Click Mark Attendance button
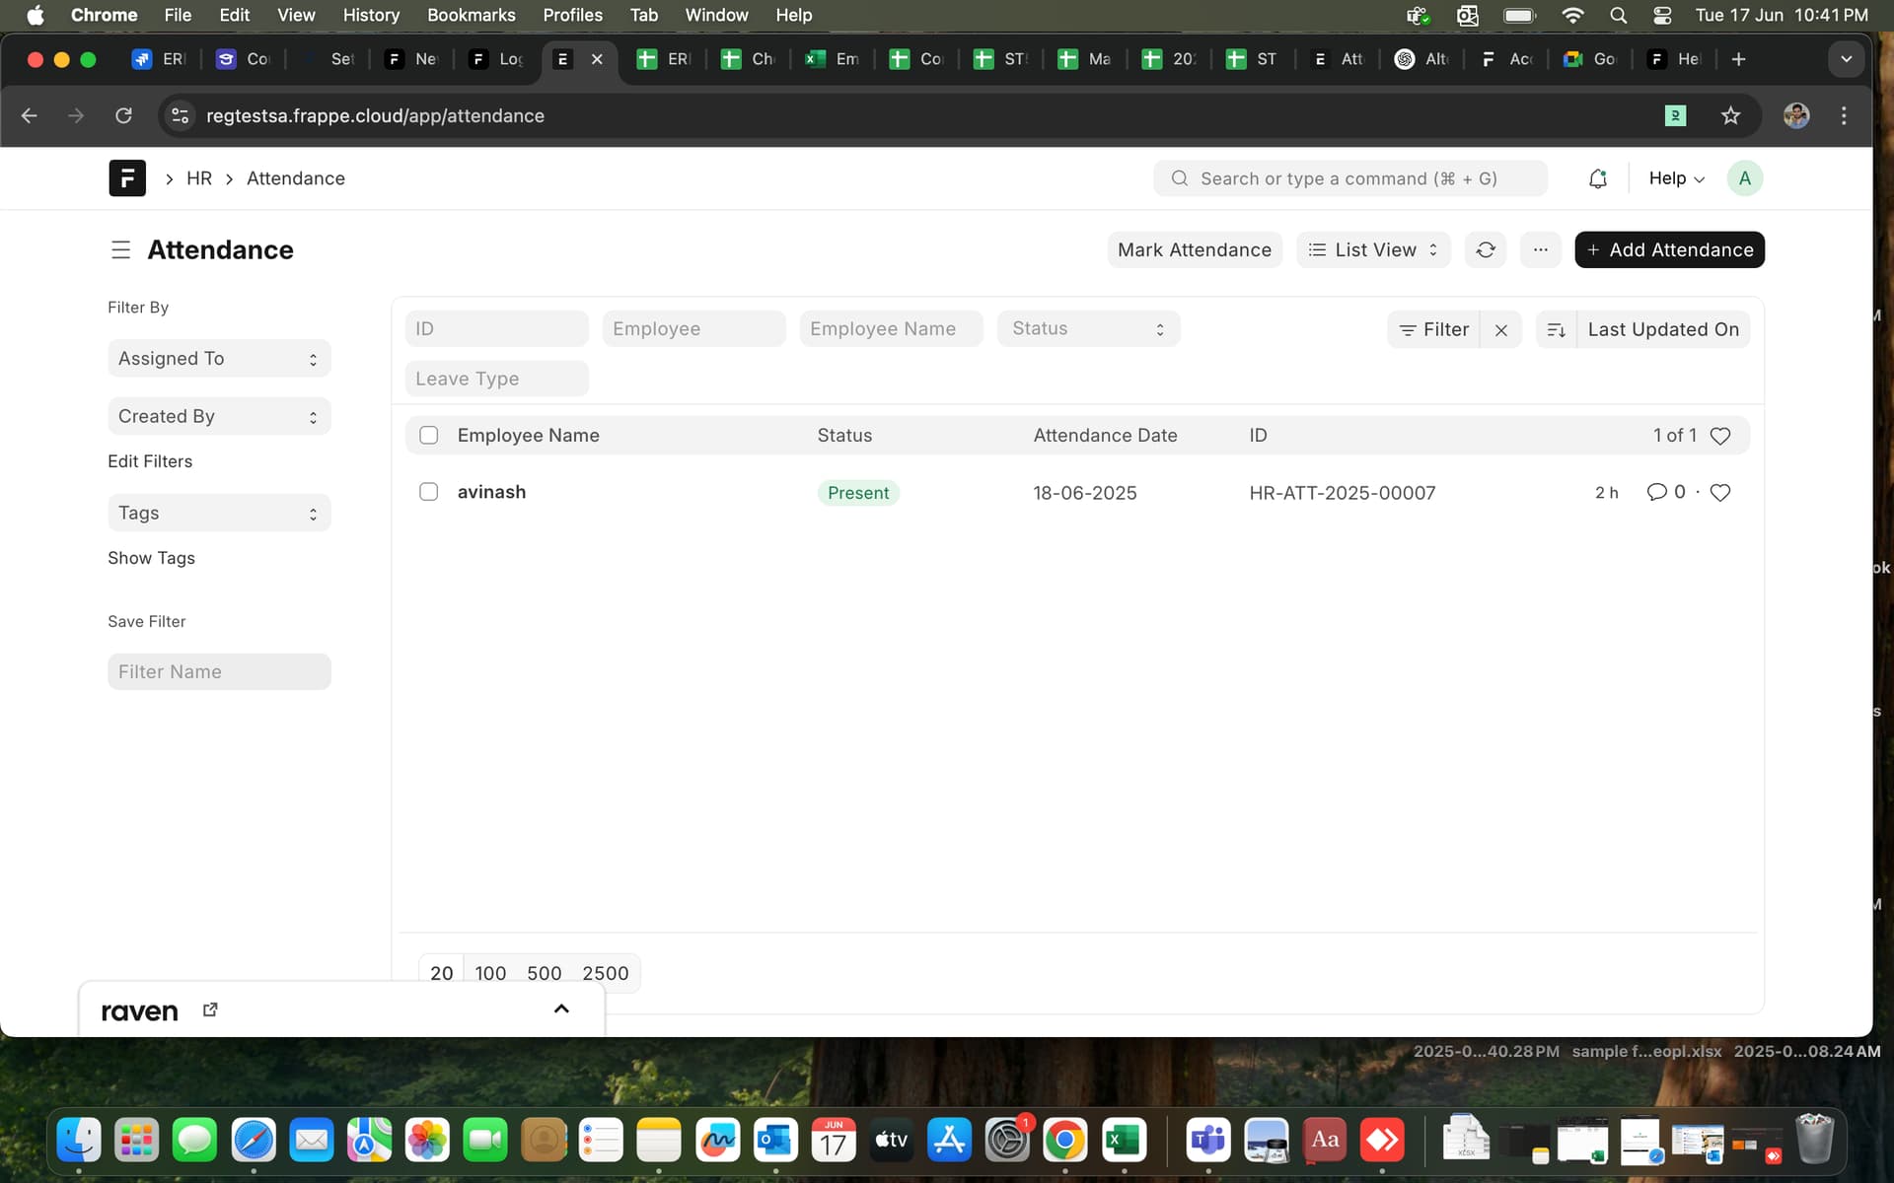Screen dimensions: 1894x1183 1195,250
